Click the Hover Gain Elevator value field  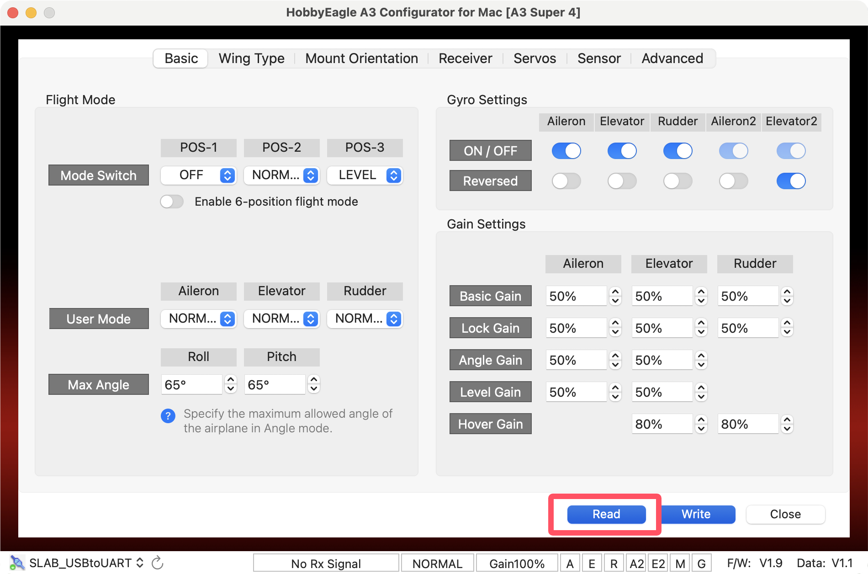662,424
